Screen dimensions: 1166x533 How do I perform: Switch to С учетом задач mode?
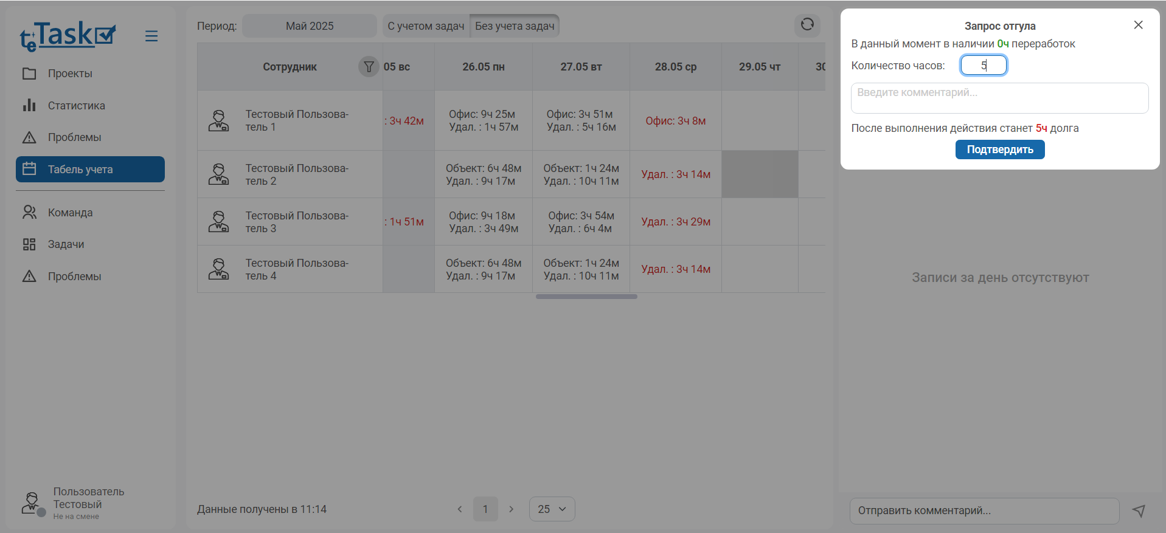426,26
